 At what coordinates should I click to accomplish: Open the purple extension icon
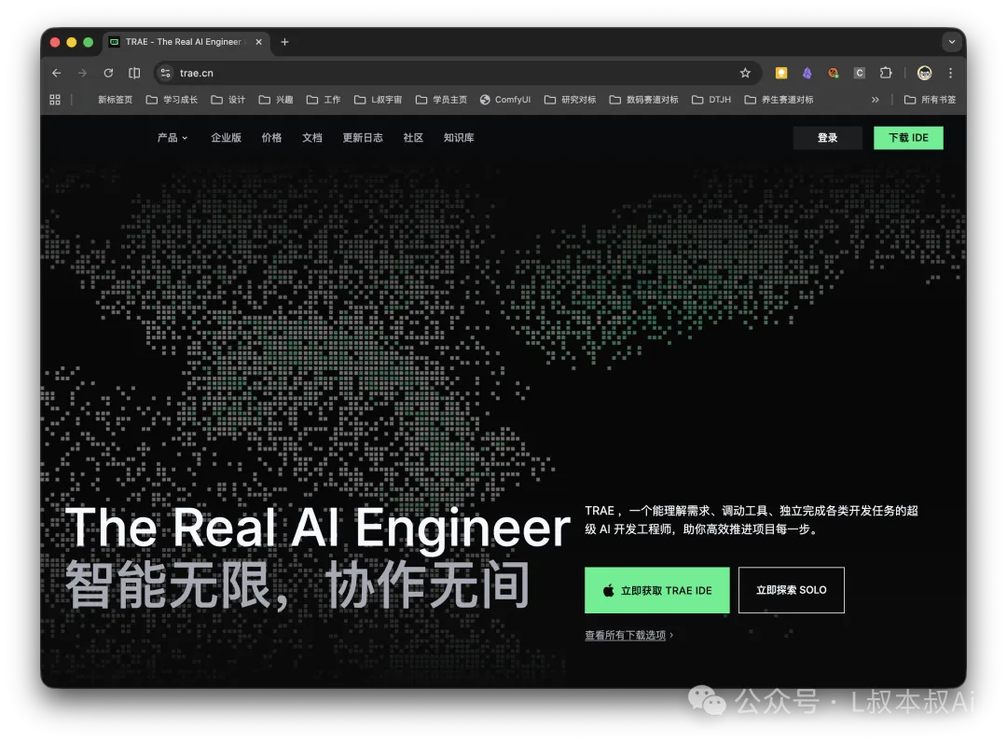pos(807,73)
